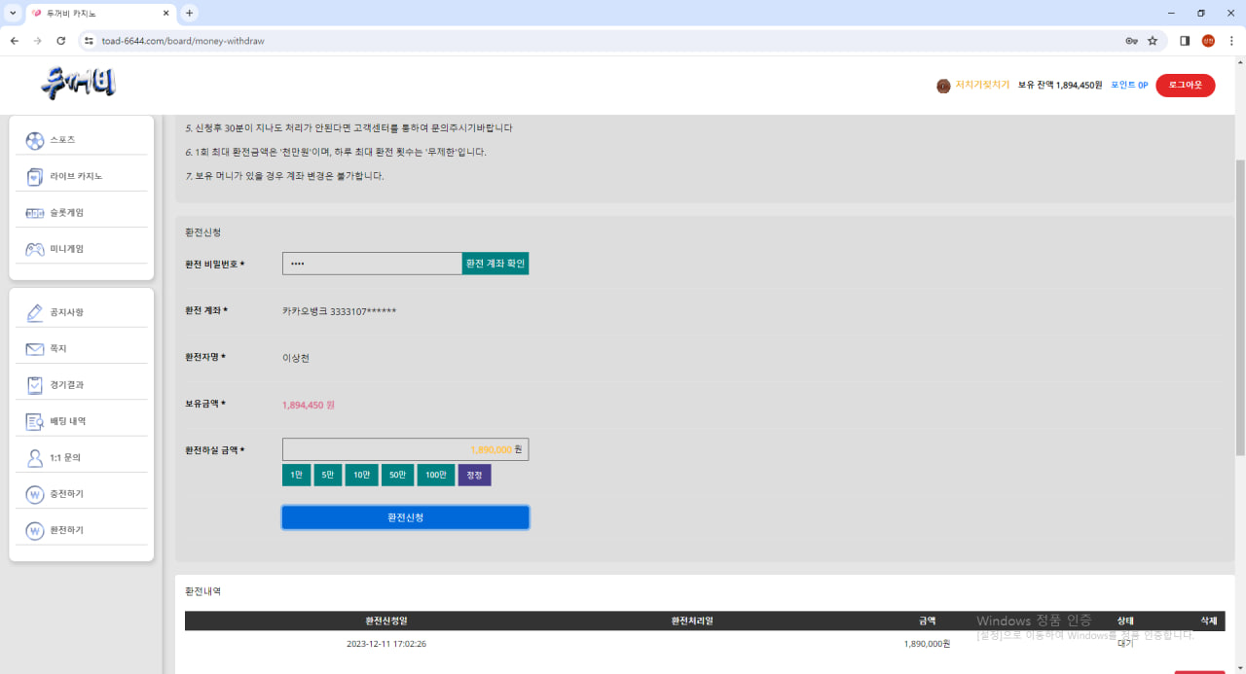This screenshot has height=674, width=1246.
Task: Click the 쪽지 envelope icon
Action: (x=35, y=349)
